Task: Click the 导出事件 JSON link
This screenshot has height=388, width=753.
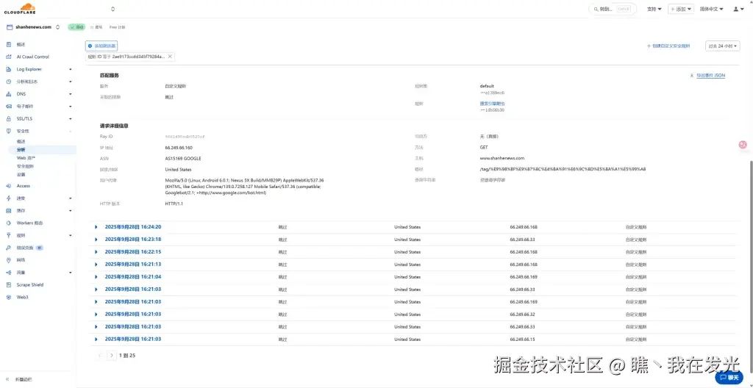Action: pyautogui.click(x=711, y=76)
